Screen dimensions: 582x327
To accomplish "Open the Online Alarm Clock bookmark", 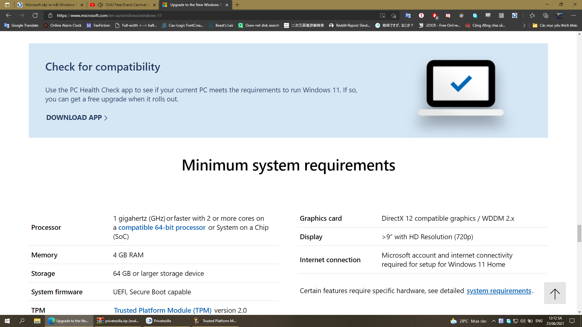I will (62, 25).
